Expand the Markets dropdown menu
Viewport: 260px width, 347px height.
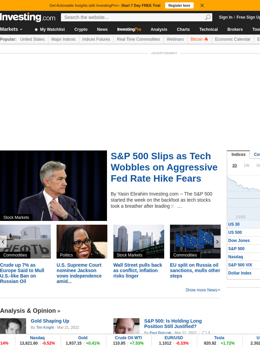pyautogui.click(x=11, y=29)
